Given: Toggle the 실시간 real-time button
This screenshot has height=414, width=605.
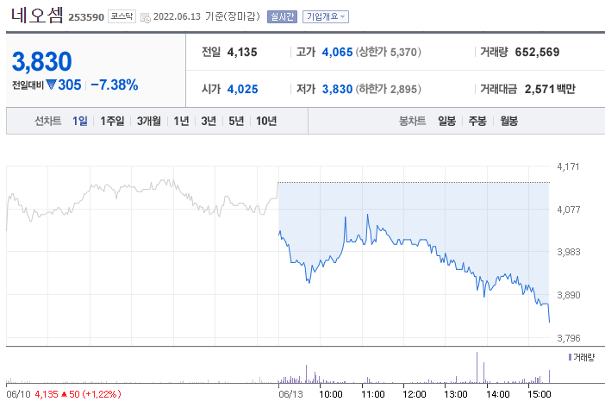Looking at the screenshot, I should click(x=282, y=16).
